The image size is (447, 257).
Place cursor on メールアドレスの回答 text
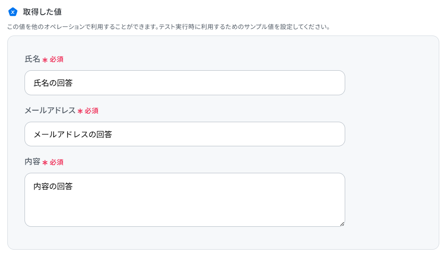73,134
